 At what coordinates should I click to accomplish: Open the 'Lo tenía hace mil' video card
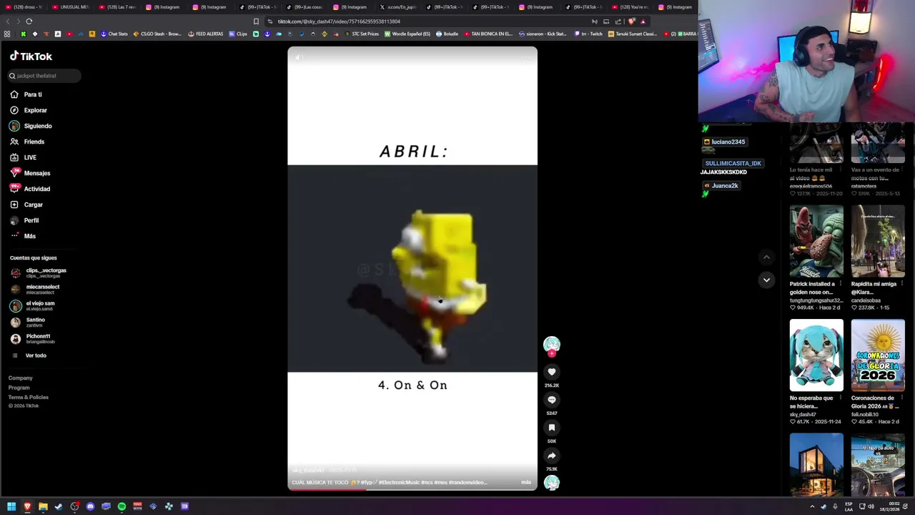tap(816, 160)
